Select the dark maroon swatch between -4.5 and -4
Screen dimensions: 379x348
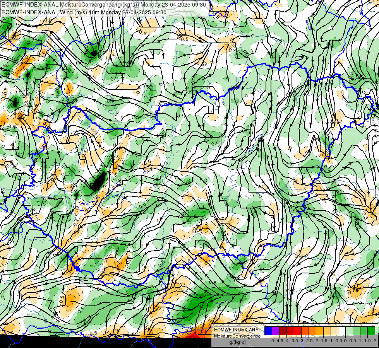[x=283, y=331]
